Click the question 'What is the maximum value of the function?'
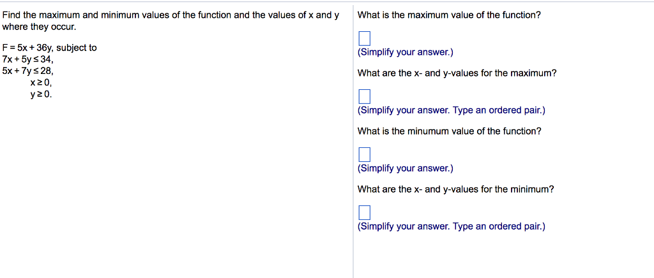This screenshot has width=654, height=278. [449, 15]
